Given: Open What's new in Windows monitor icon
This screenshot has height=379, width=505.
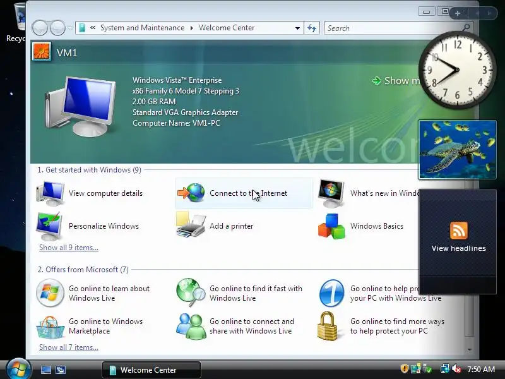Looking at the screenshot, I should [331, 193].
